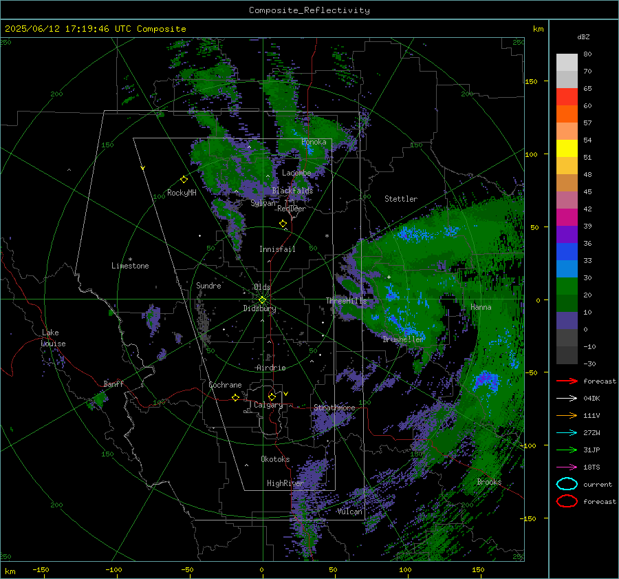The width and height of the screenshot is (619, 579).
Task: Click the Lacombe city label
Action: pos(296,173)
